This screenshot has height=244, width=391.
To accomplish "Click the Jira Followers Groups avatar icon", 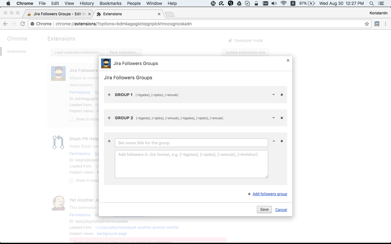I will click(x=106, y=63).
